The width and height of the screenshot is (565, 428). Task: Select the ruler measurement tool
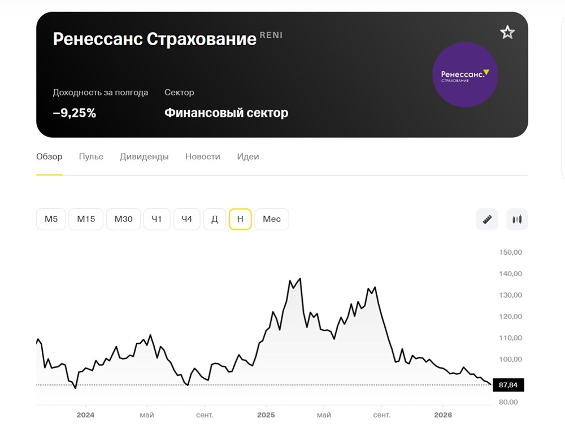[486, 219]
